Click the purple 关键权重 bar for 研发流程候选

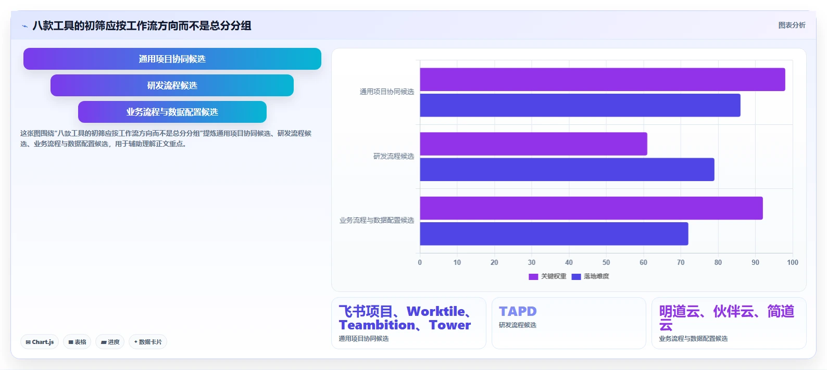(534, 144)
